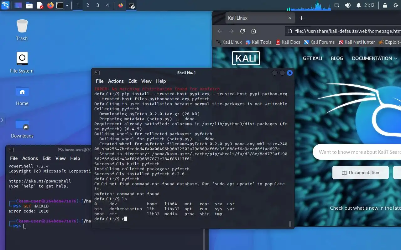Reload the page in Firefox
Image resolution: width=401 pixels, height=250 pixels.
[242, 31]
